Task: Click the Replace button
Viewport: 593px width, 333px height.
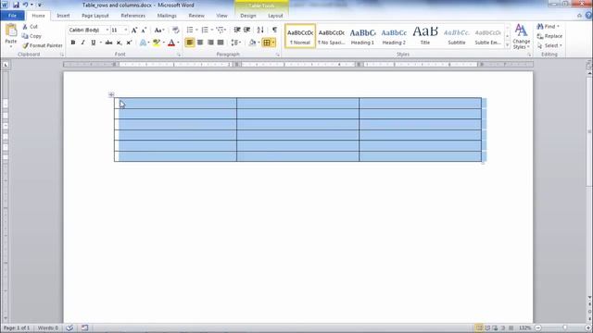Action: (x=549, y=36)
